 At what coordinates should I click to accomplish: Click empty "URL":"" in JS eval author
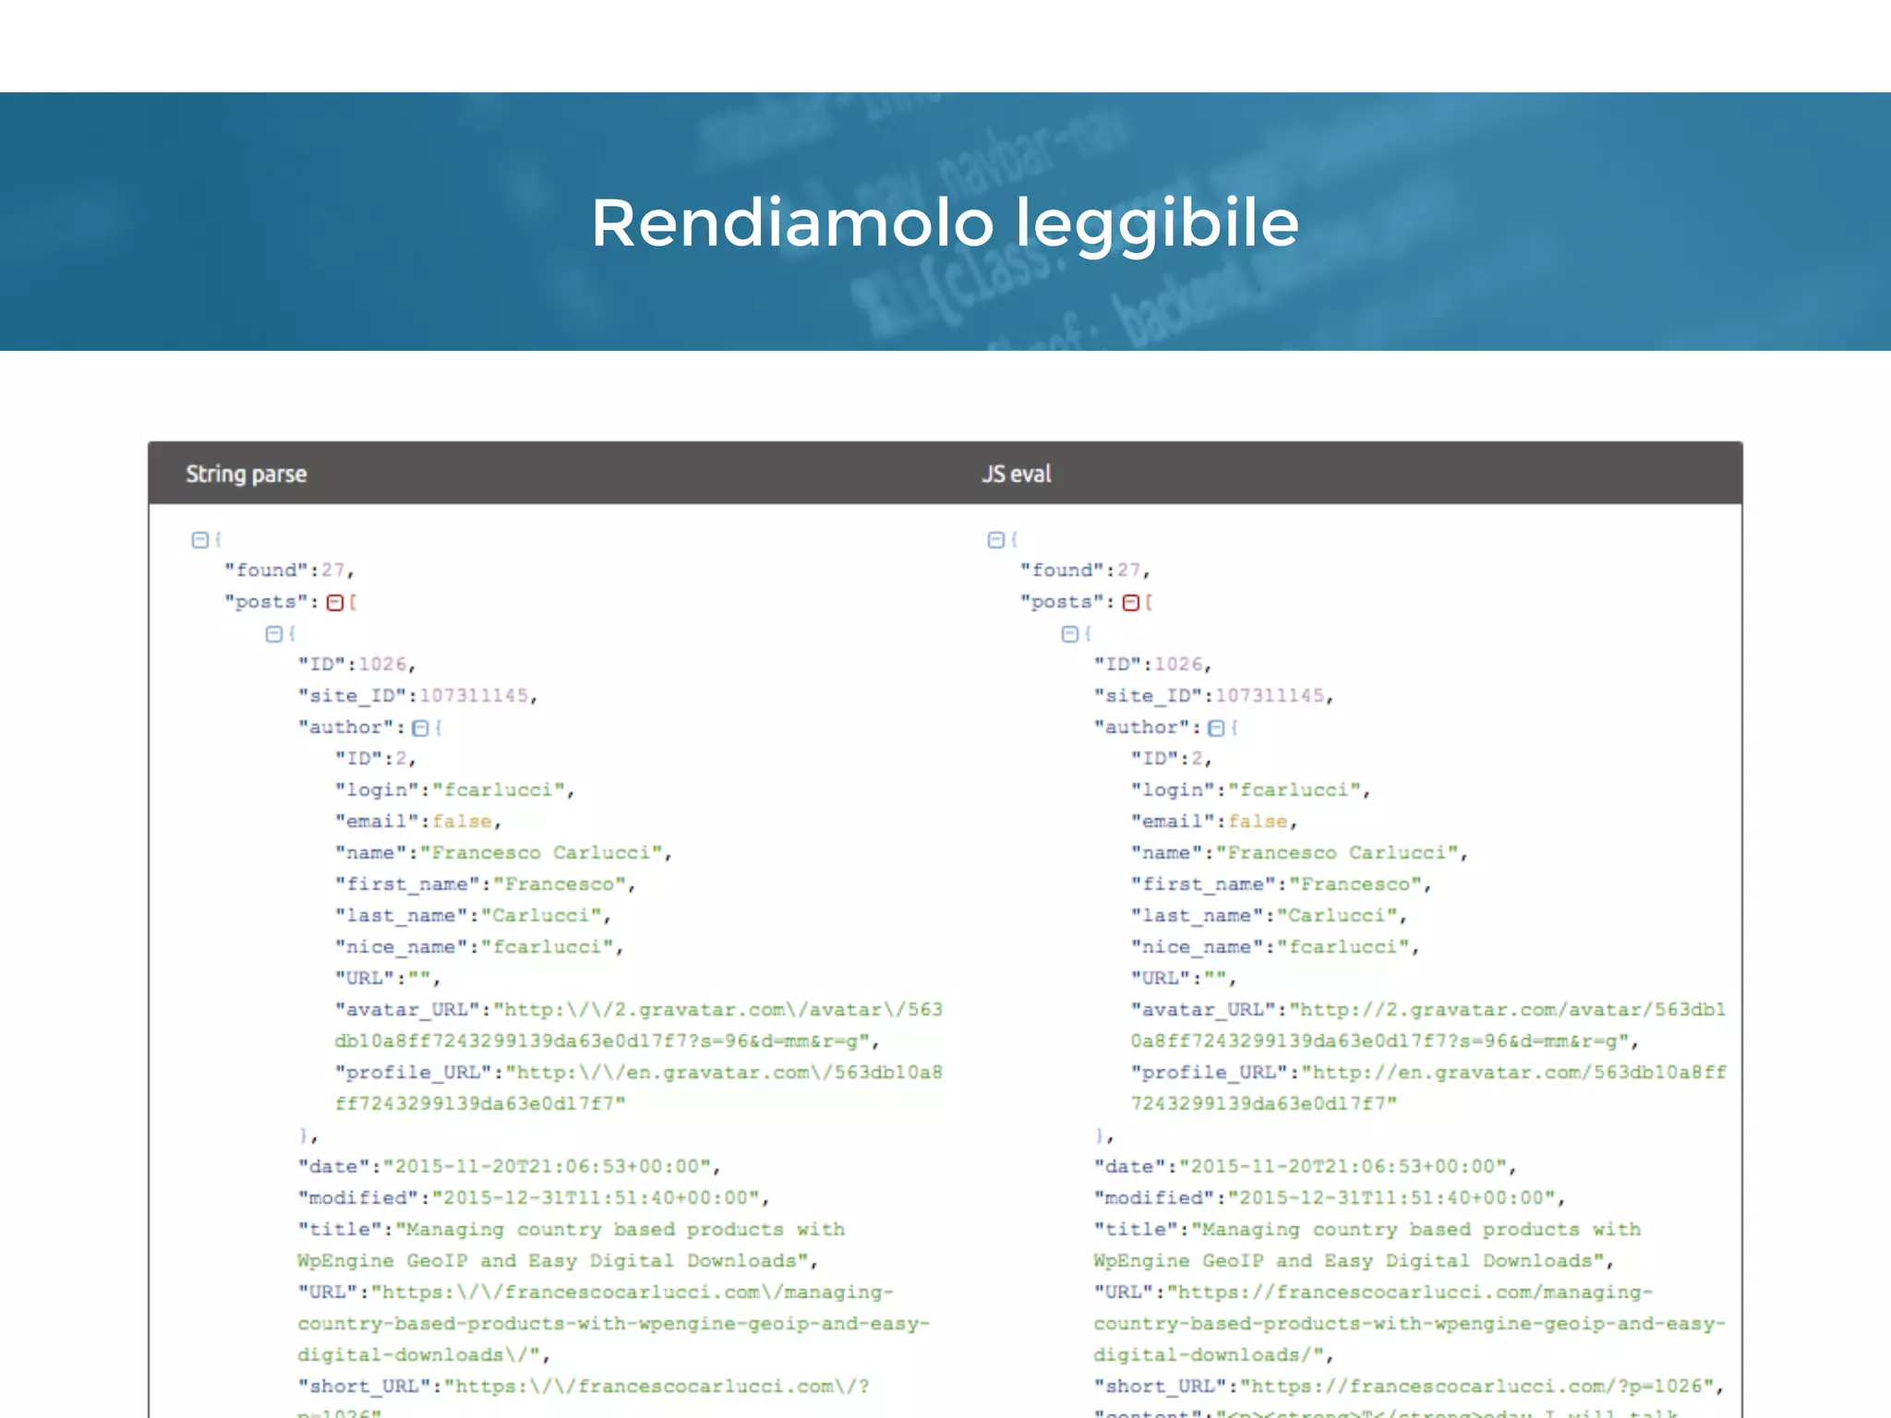tap(1184, 979)
